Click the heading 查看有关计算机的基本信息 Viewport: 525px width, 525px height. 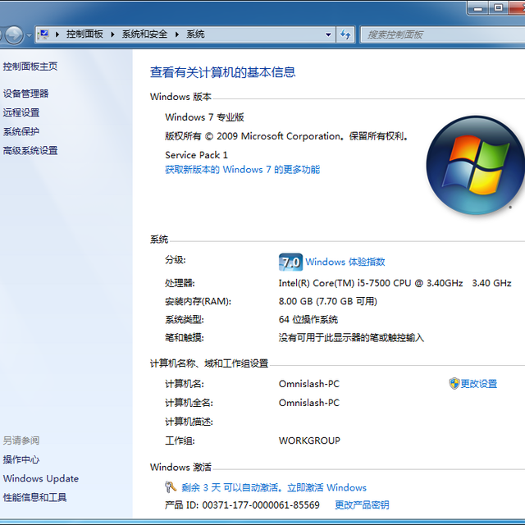[222, 72]
